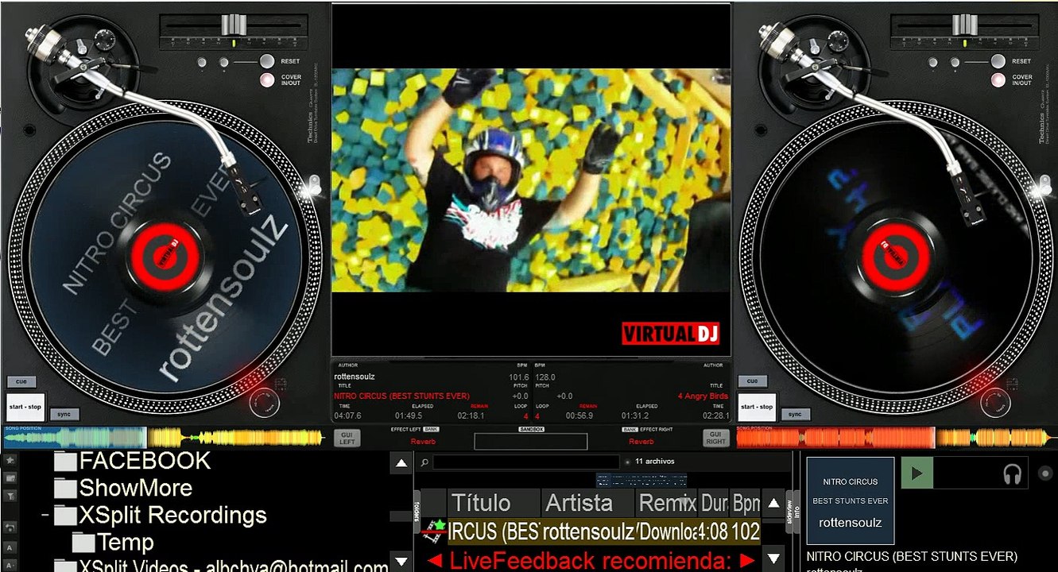The width and height of the screenshot is (1058, 572).
Task: Toggle the GUI LEFT button
Action: pos(347,438)
